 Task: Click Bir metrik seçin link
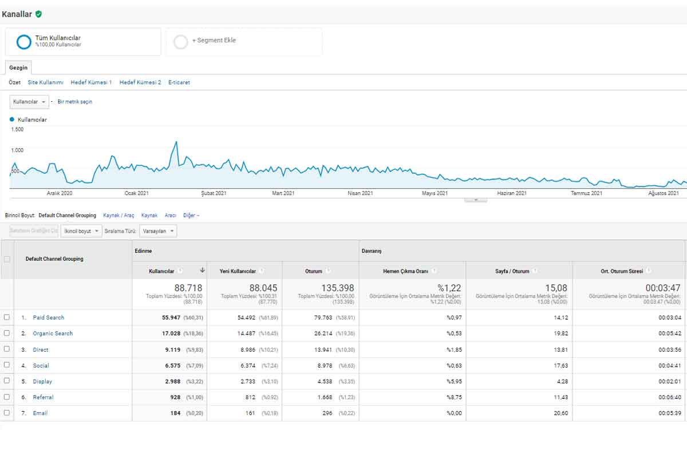(x=75, y=102)
